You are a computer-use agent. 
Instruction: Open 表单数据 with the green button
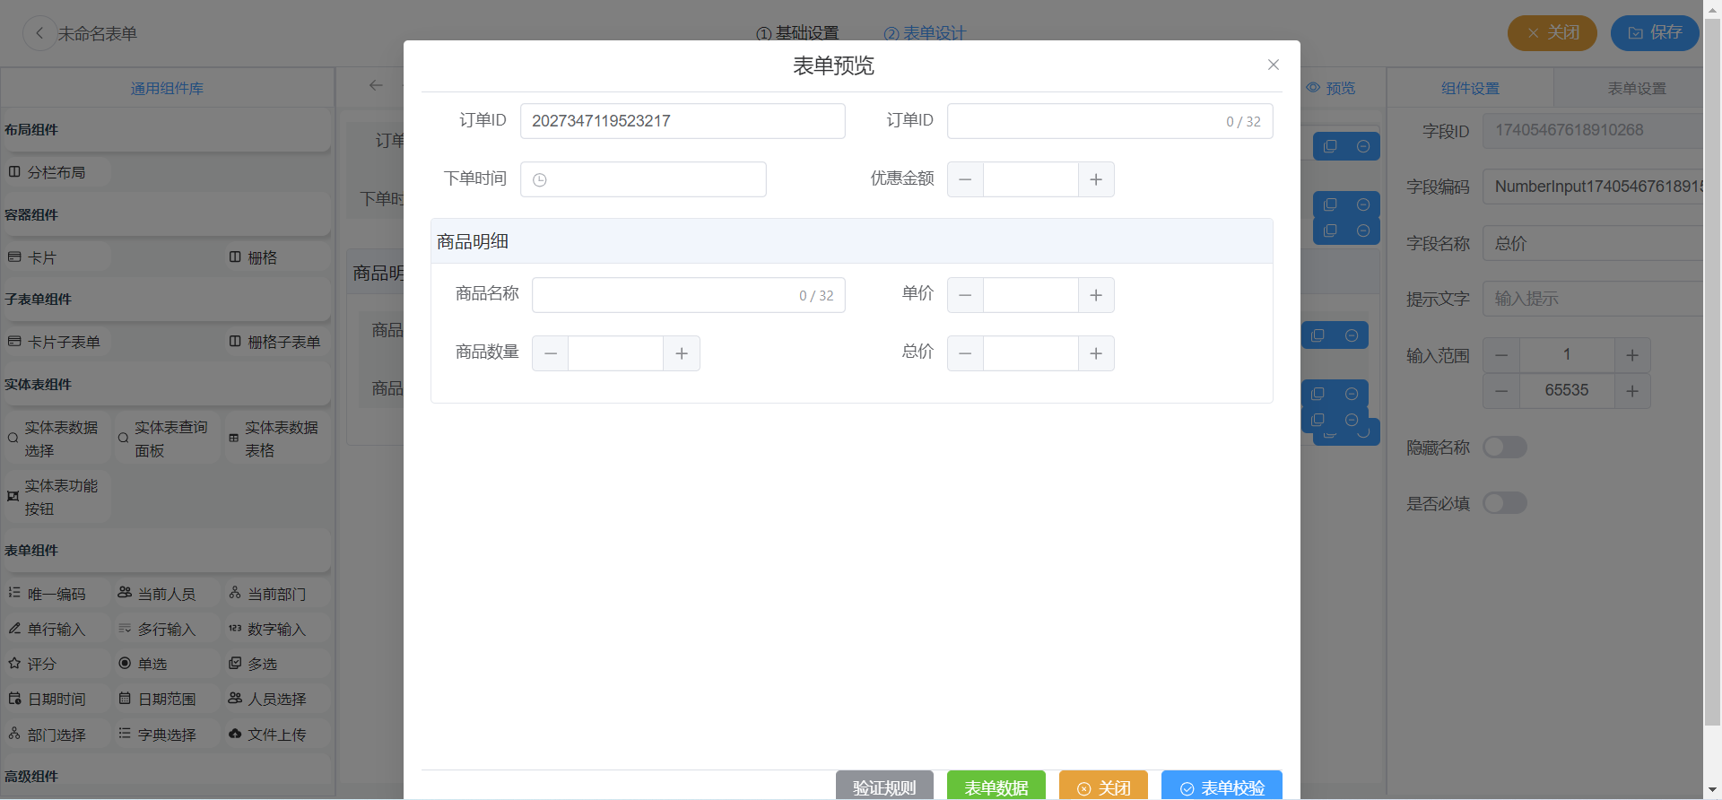996,787
